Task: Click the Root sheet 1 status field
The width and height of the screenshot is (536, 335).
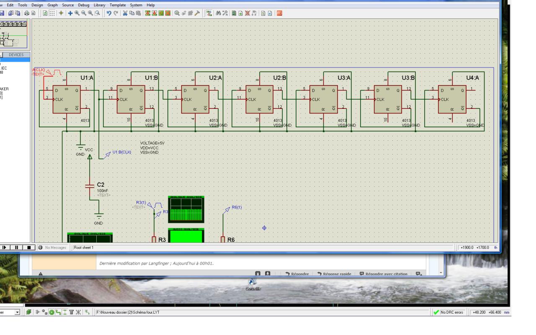Action: [x=264, y=247]
